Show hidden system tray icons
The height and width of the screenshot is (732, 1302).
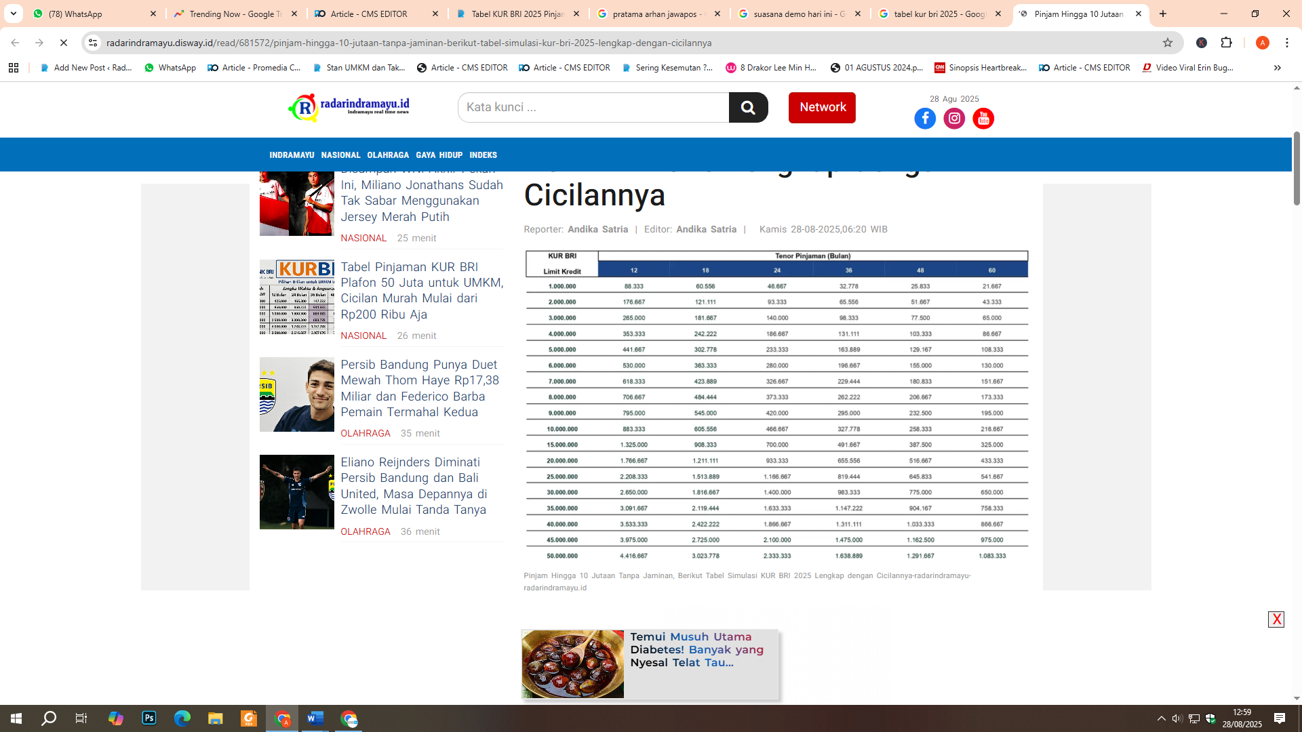click(x=1162, y=718)
